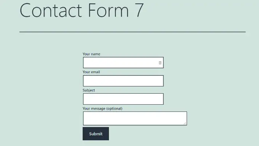
Task: Click the textarea resize grip handle
Action: click(185, 123)
